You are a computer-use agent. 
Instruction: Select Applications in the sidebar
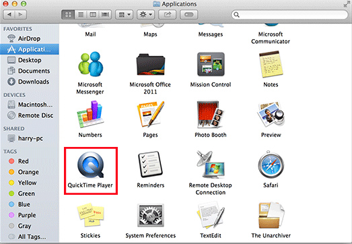click(30, 49)
